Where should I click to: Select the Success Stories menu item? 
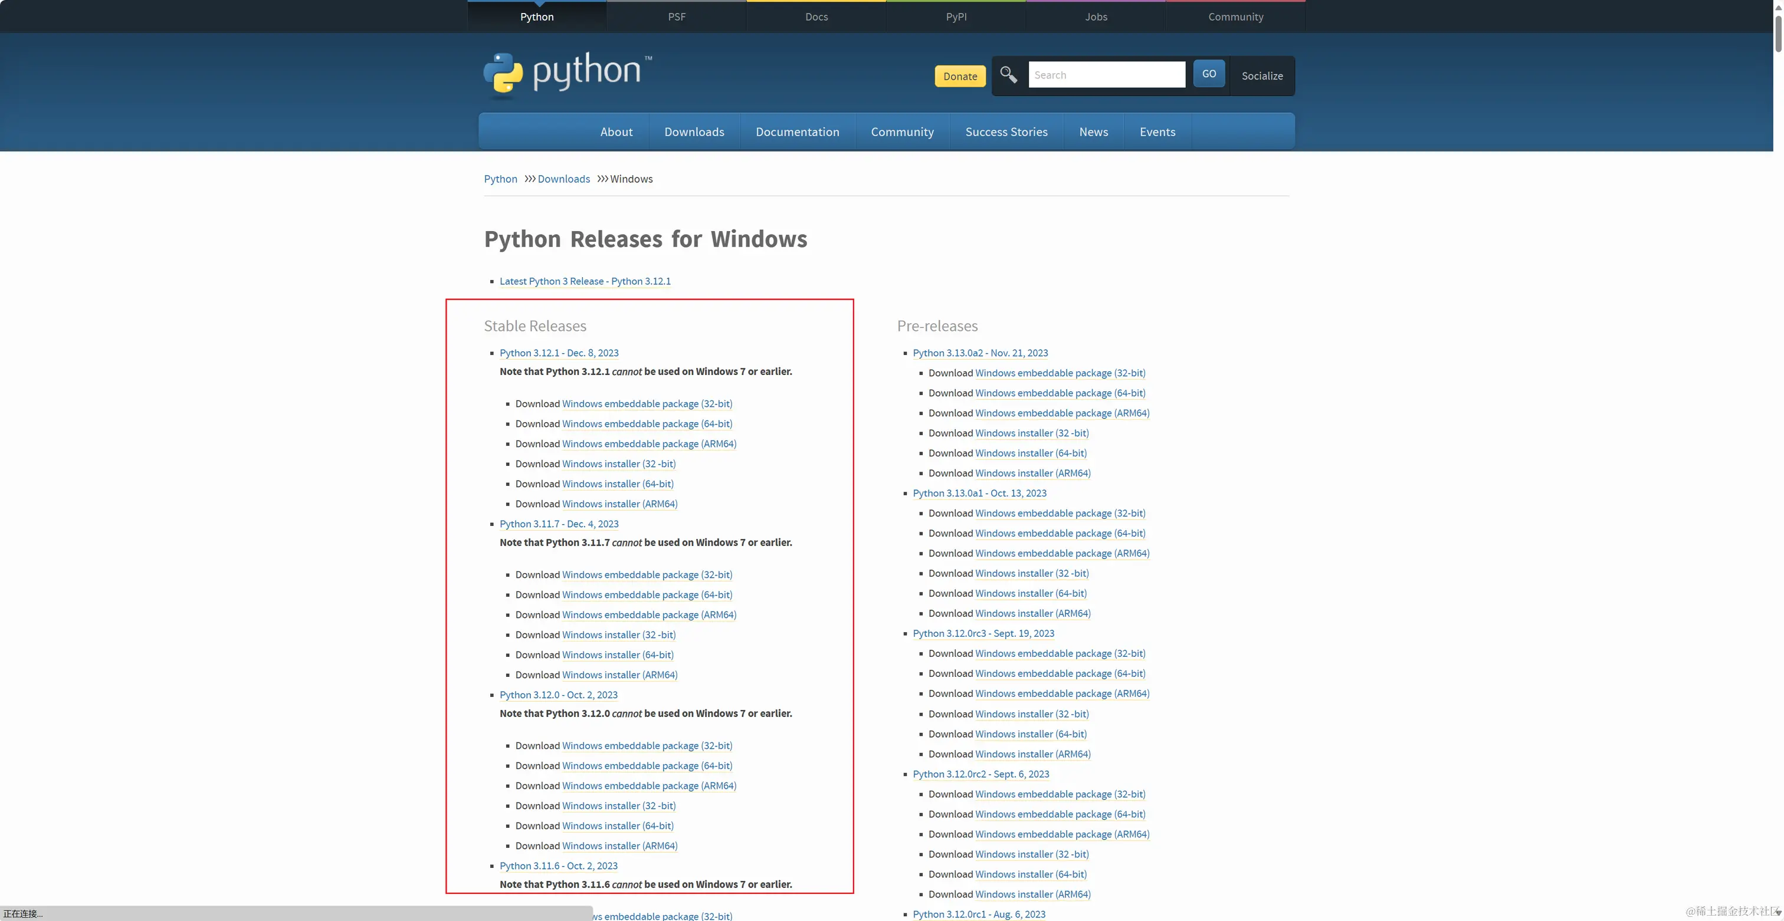1006,132
